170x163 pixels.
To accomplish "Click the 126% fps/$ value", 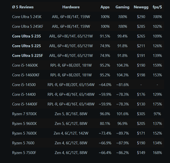I will point(157,46).
